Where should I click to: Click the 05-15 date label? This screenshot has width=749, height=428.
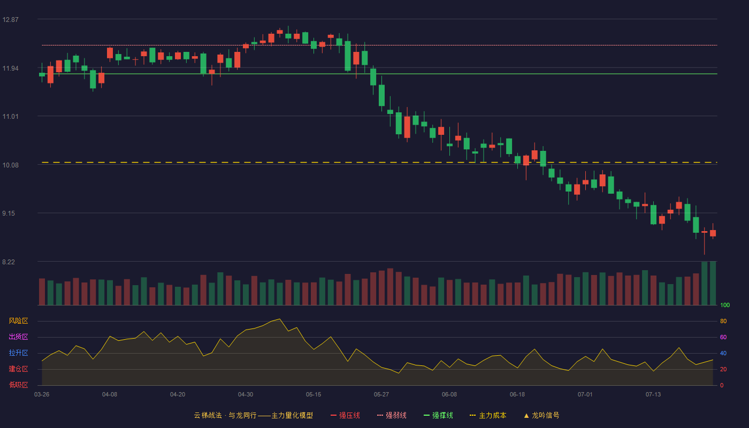[x=314, y=394]
